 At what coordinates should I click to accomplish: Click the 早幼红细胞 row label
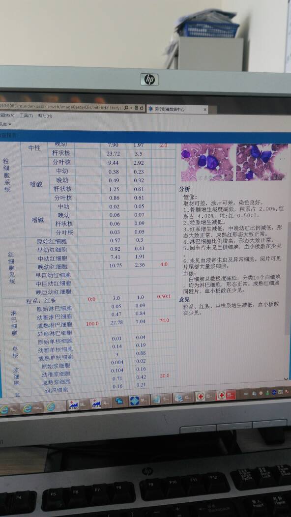(52, 250)
